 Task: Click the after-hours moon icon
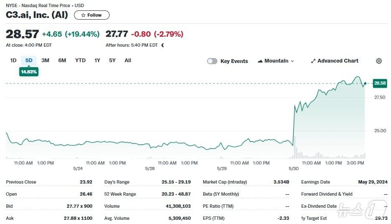click(x=163, y=45)
